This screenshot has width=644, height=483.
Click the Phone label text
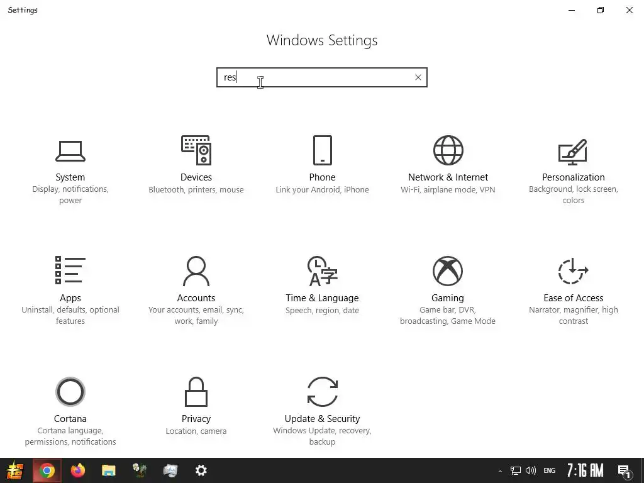323,177
